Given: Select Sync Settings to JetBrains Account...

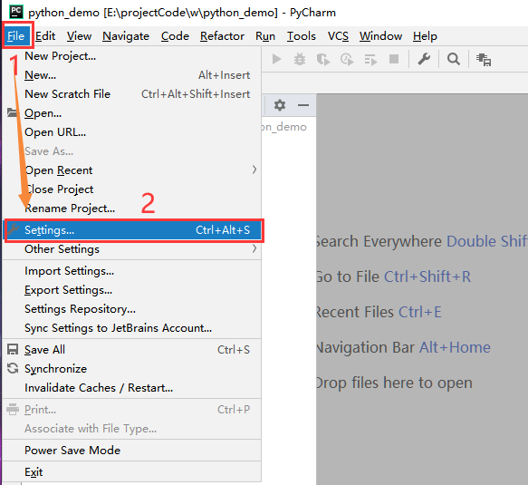Looking at the screenshot, I should (132, 328).
